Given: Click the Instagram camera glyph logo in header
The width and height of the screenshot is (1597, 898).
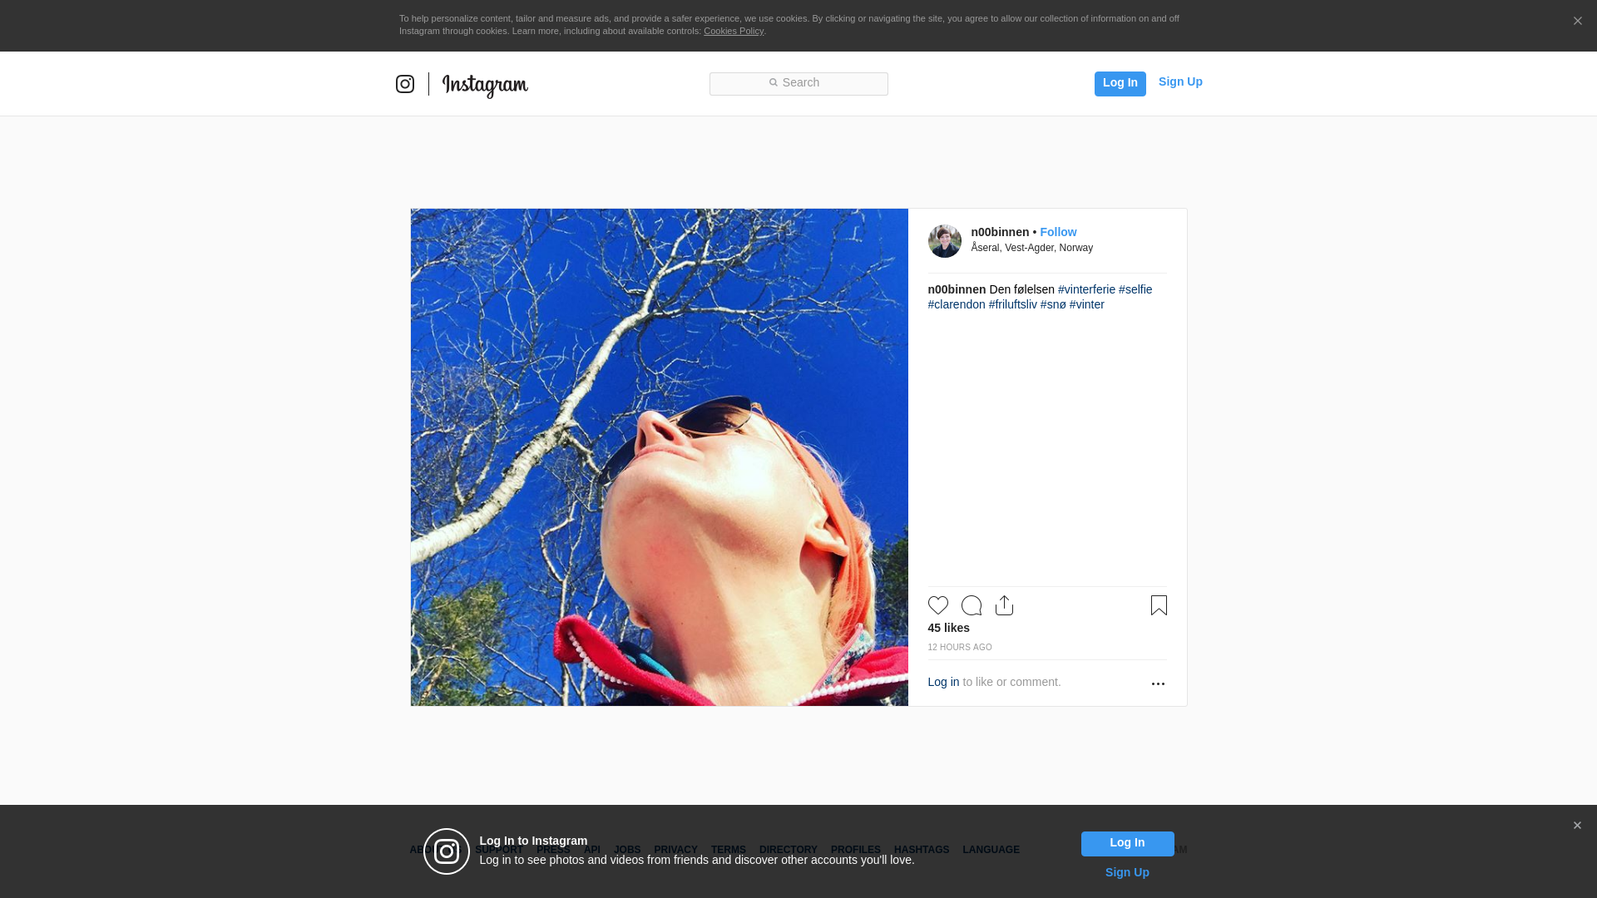Looking at the screenshot, I should (405, 84).
